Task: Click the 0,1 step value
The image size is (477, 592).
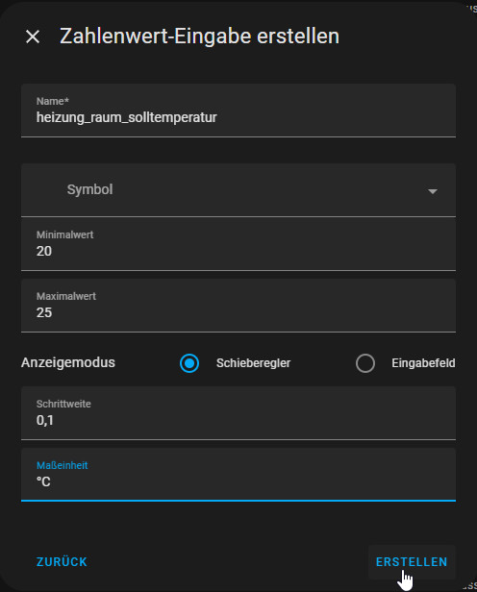Action: pyautogui.click(x=45, y=420)
